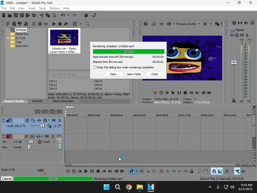257x193 pixels.
Task: Open the File menu
Action: 4,8
